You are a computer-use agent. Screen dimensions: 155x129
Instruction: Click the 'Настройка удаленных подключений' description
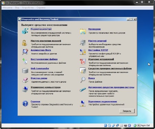tap(106, 105)
